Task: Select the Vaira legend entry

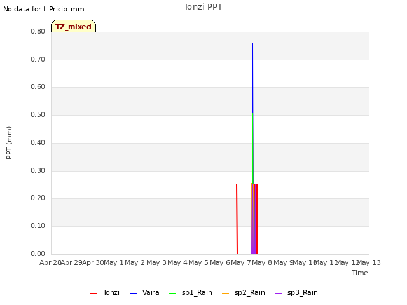Action: coord(144,292)
